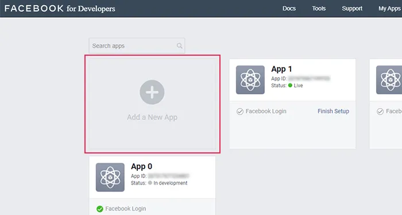The width and height of the screenshot is (402, 215).
Task: Open Facebook Login under App 0
Action: pyautogui.click(x=126, y=209)
